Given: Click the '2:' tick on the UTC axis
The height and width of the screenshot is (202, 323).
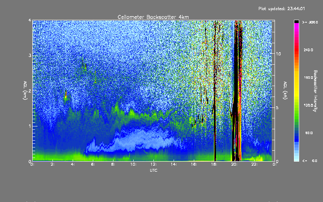Looking at the screenshot, I should click(x=53, y=164).
